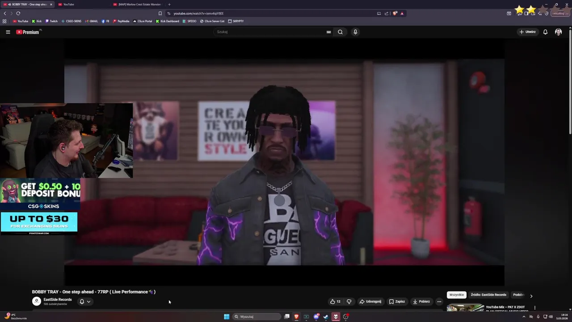Image resolution: width=572 pixels, height=322 pixels.
Task: Open Discord from the taskbar
Action: [316, 317]
